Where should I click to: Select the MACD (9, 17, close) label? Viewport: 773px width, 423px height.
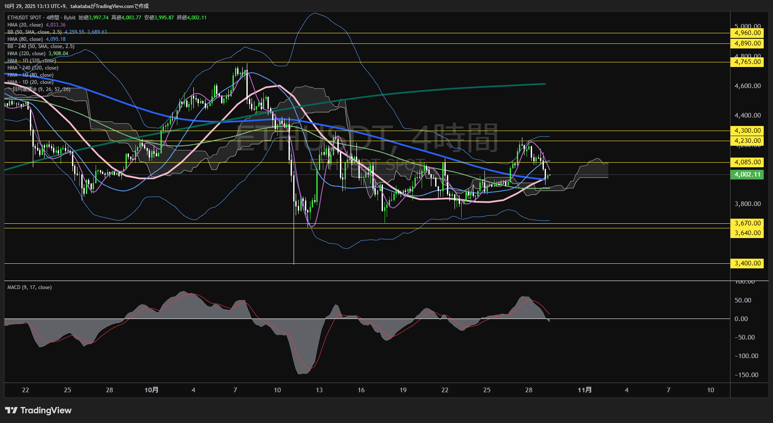point(29,287)
